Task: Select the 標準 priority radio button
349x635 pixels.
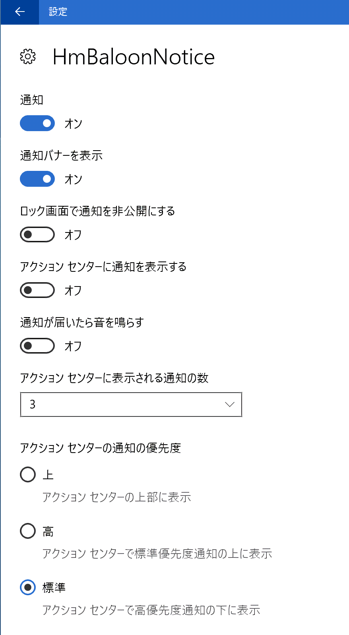Action: (28, 587)
